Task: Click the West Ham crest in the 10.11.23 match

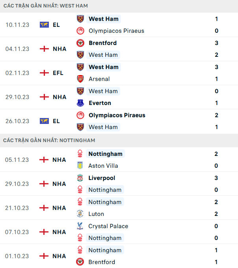Action: point(80,19)
